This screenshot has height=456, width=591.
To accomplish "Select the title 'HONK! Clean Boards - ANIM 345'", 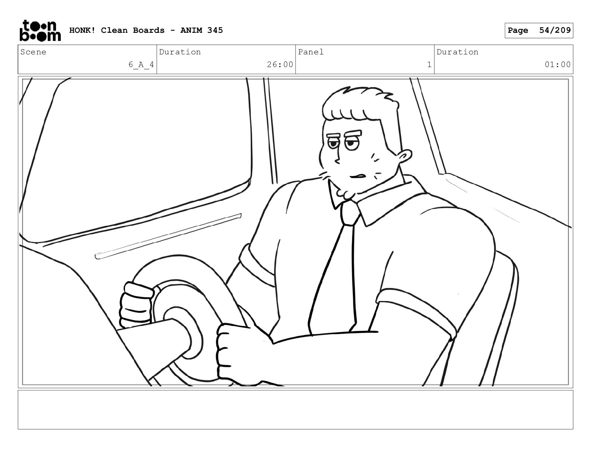I will (x=146, y=30).
